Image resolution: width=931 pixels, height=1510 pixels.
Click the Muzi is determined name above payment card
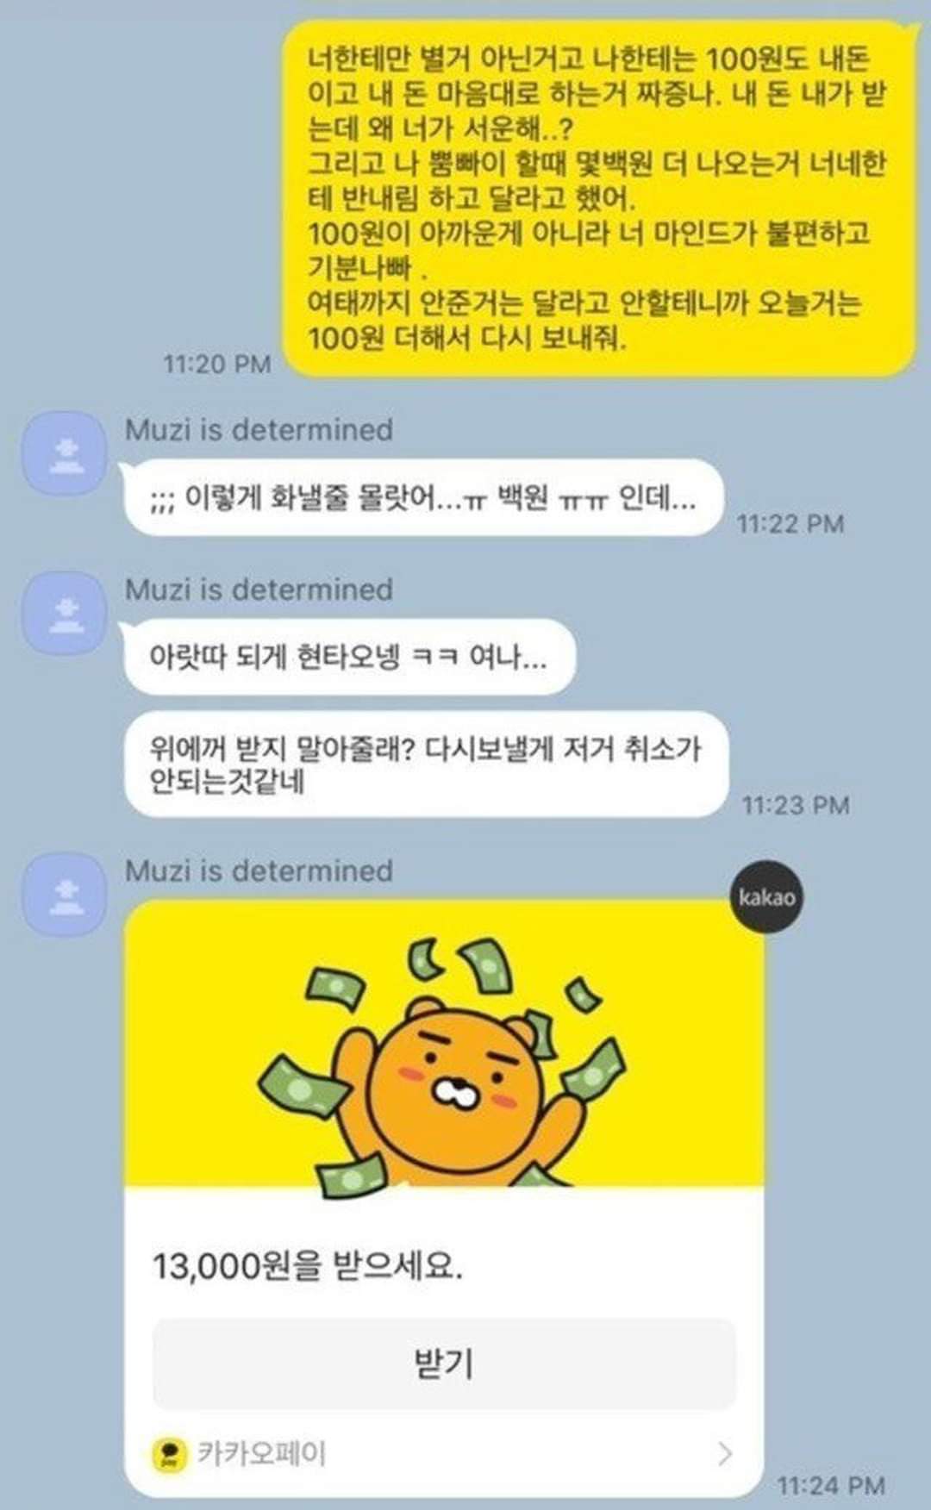pyautogui.click(x=259, y=870)
